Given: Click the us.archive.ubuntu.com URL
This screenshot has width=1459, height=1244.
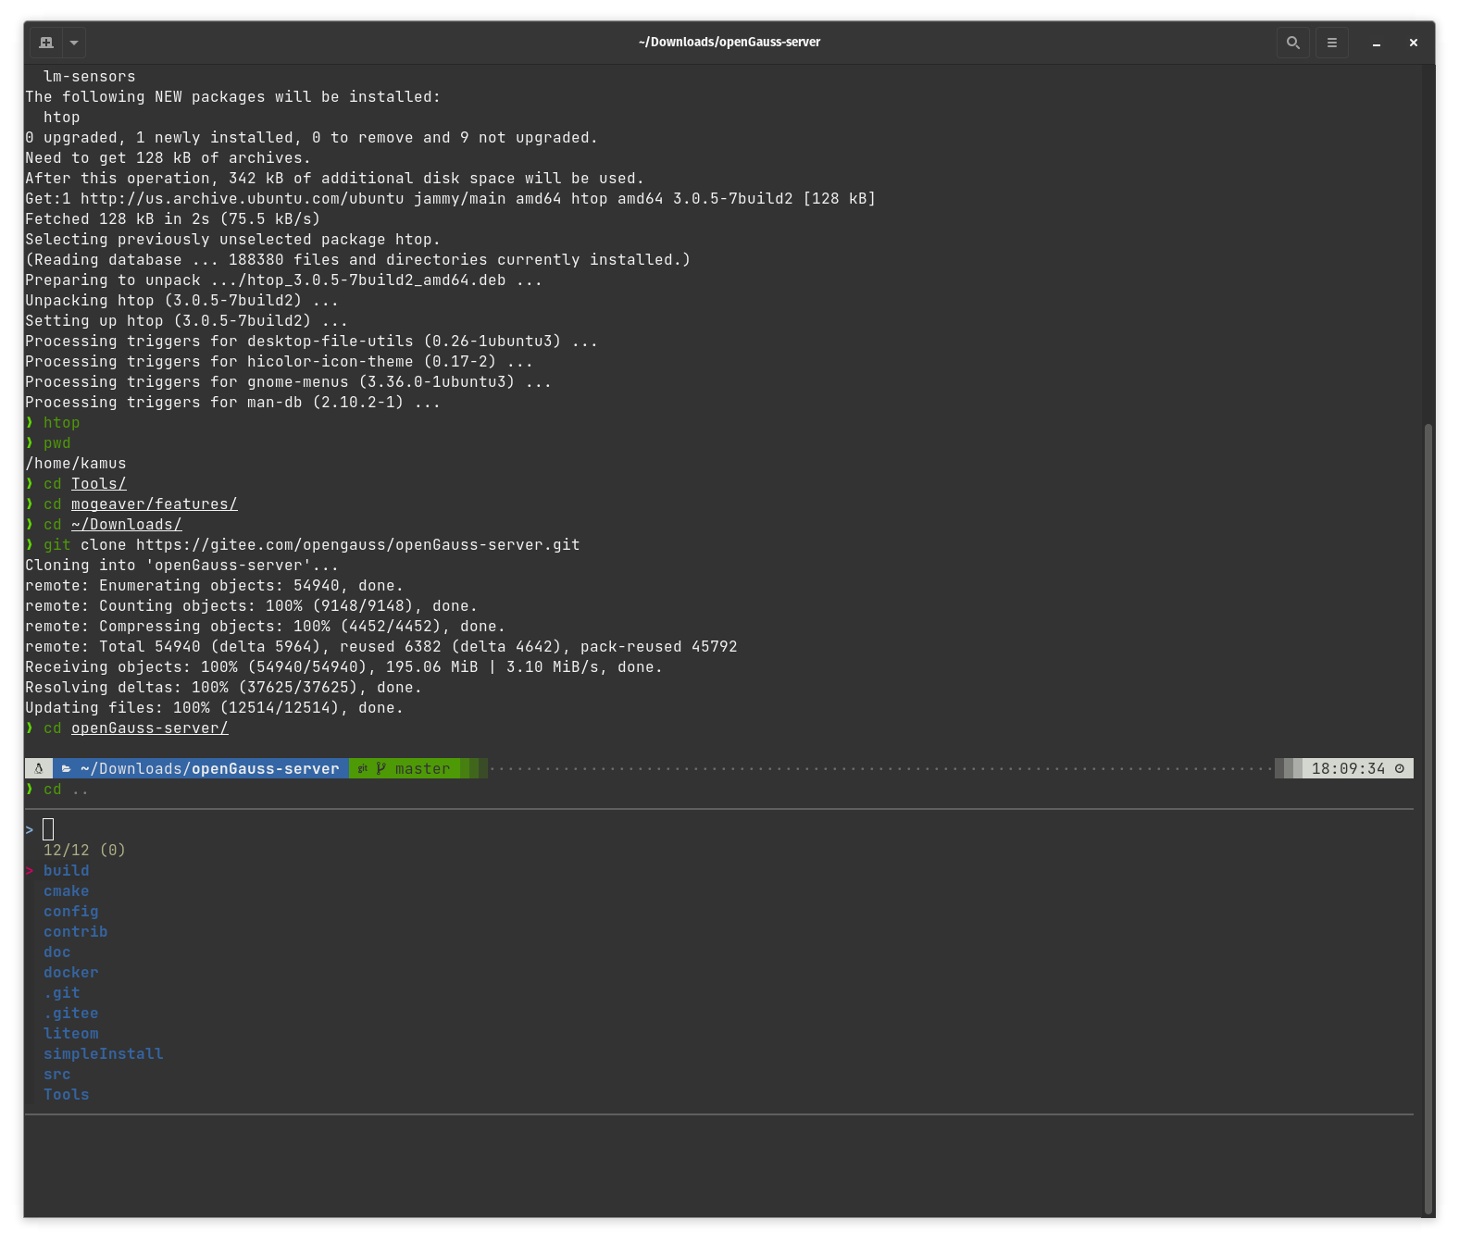Looking at the screenshot, I should tap(243, 199).
